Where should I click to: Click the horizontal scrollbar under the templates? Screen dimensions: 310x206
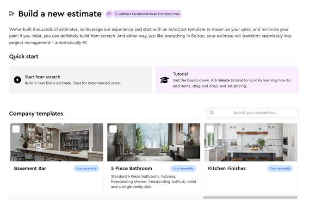tap(250, 197)
